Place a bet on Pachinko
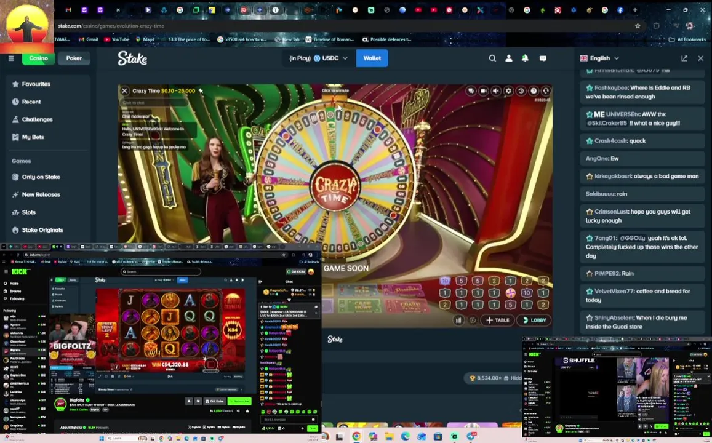Screen dimensions: 712x443 pyautogui.click(x=403, y=290)
